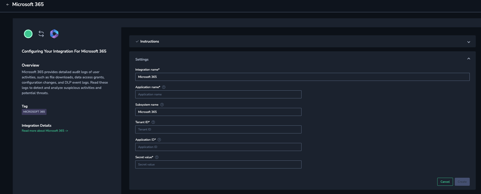Click the sync arrows icon
The height and width of the screenshot is (194, 481).
tap(41, 34)
